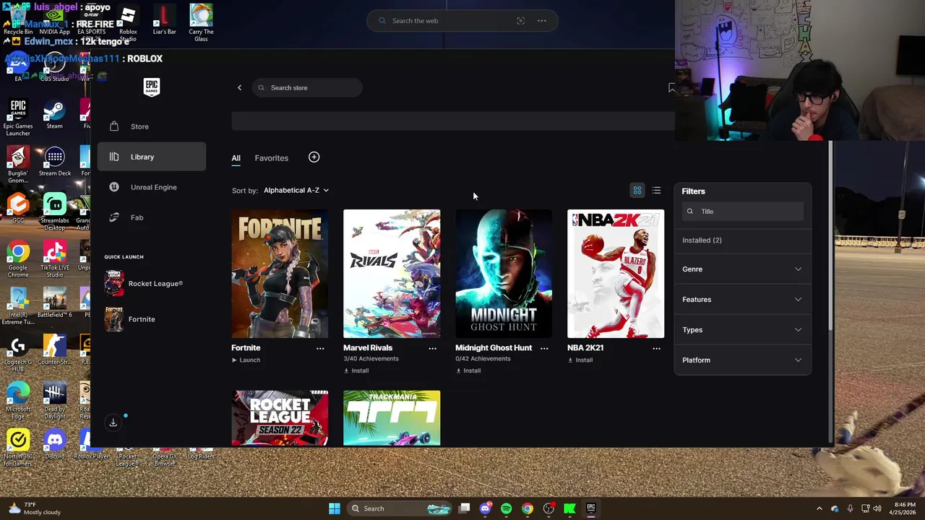Switch to the All library tab
Viewport: 925px width, 520px height.
point(236,158)
